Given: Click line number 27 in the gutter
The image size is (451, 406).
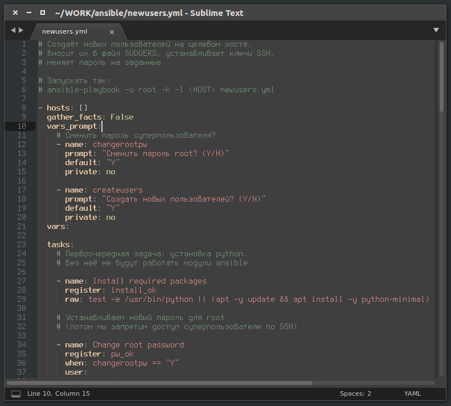Looking at the screenshot, I should tap(22, 281).
